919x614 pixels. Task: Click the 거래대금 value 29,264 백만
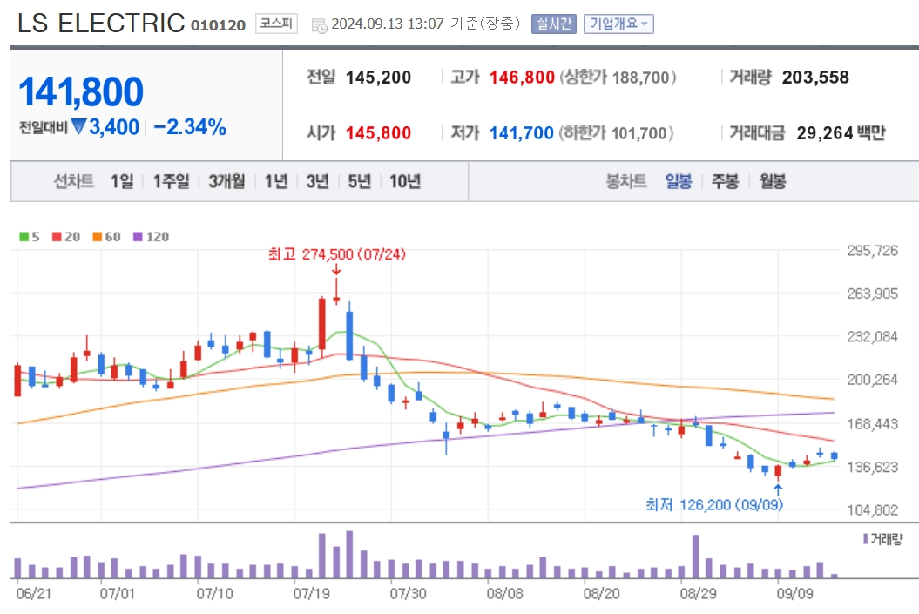(841, 133)
